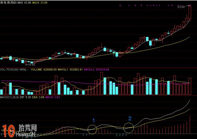
Task: Click the DEA: 3.89 value
Action: click(38, 97)
